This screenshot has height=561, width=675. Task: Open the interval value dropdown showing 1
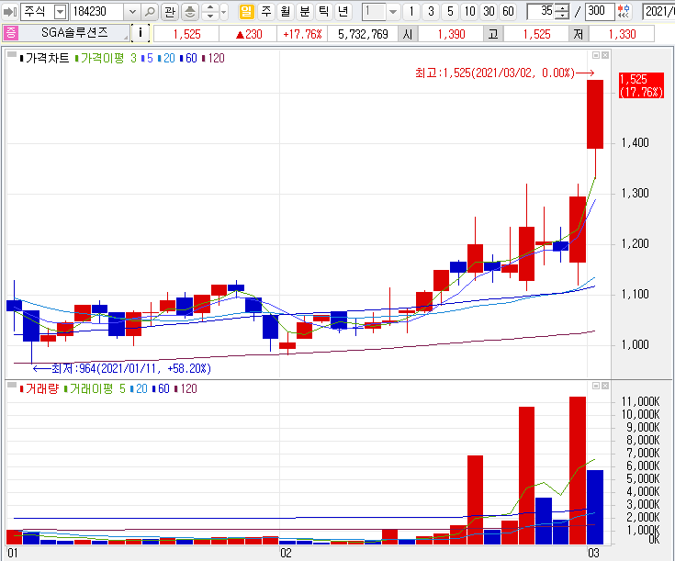pos(393,12)
